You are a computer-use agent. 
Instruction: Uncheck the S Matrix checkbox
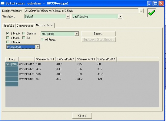(x=8, y=33)
